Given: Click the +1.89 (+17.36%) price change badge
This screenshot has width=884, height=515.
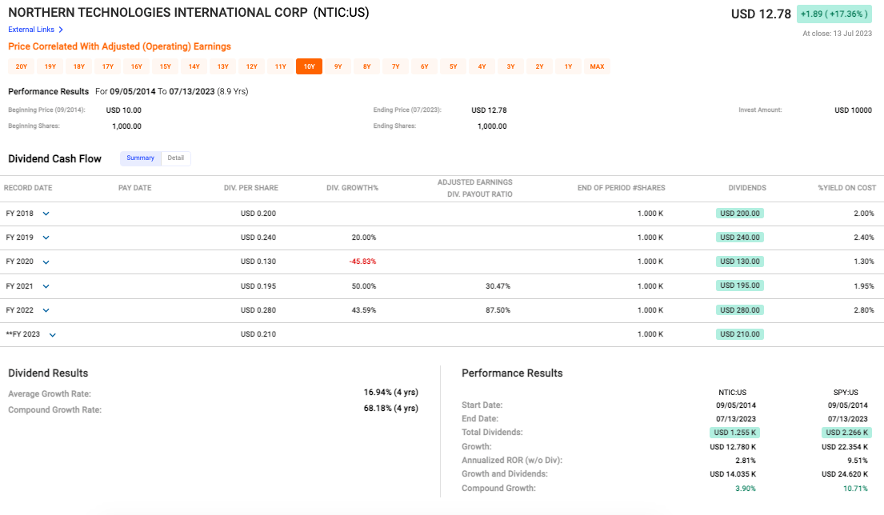Looking at the screenshot, I should tap(834, 14).
